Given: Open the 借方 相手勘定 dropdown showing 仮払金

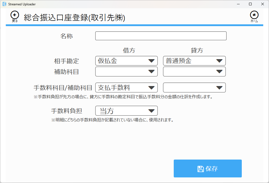Looking at the screenshot, I should (x=126, y=61).
